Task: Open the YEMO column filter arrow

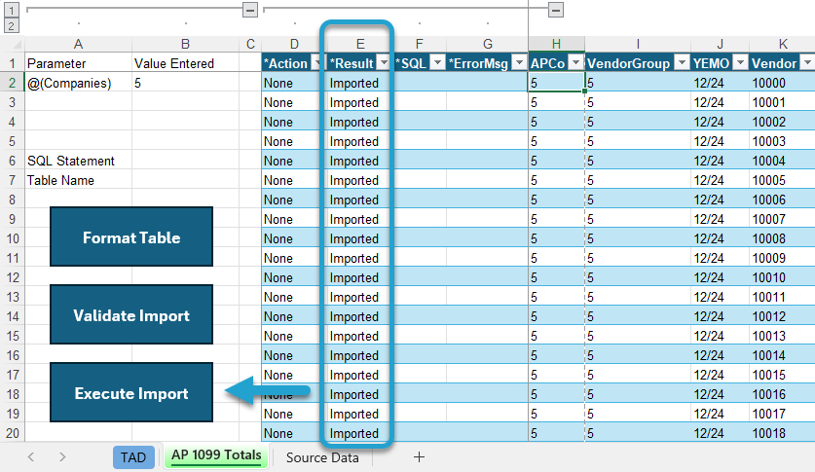Action: pyautogui.click(x=740, y=63)
